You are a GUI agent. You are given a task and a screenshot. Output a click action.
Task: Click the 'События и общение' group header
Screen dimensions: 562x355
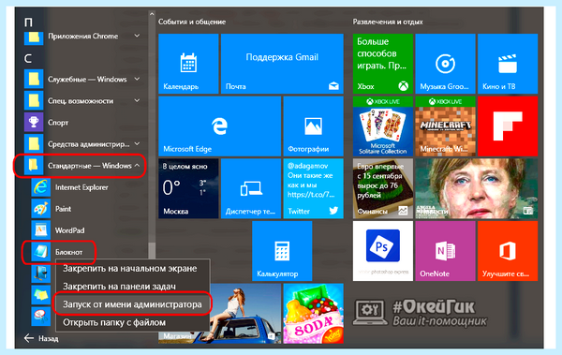(192, 22)
